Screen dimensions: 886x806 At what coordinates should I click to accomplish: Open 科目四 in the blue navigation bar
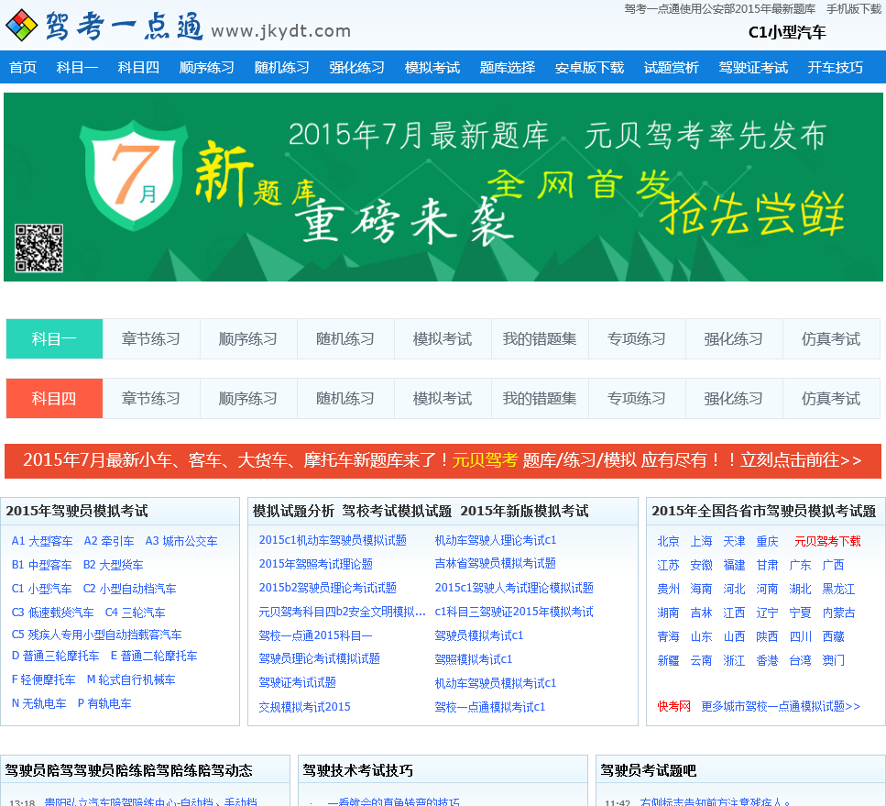[138, 67]
